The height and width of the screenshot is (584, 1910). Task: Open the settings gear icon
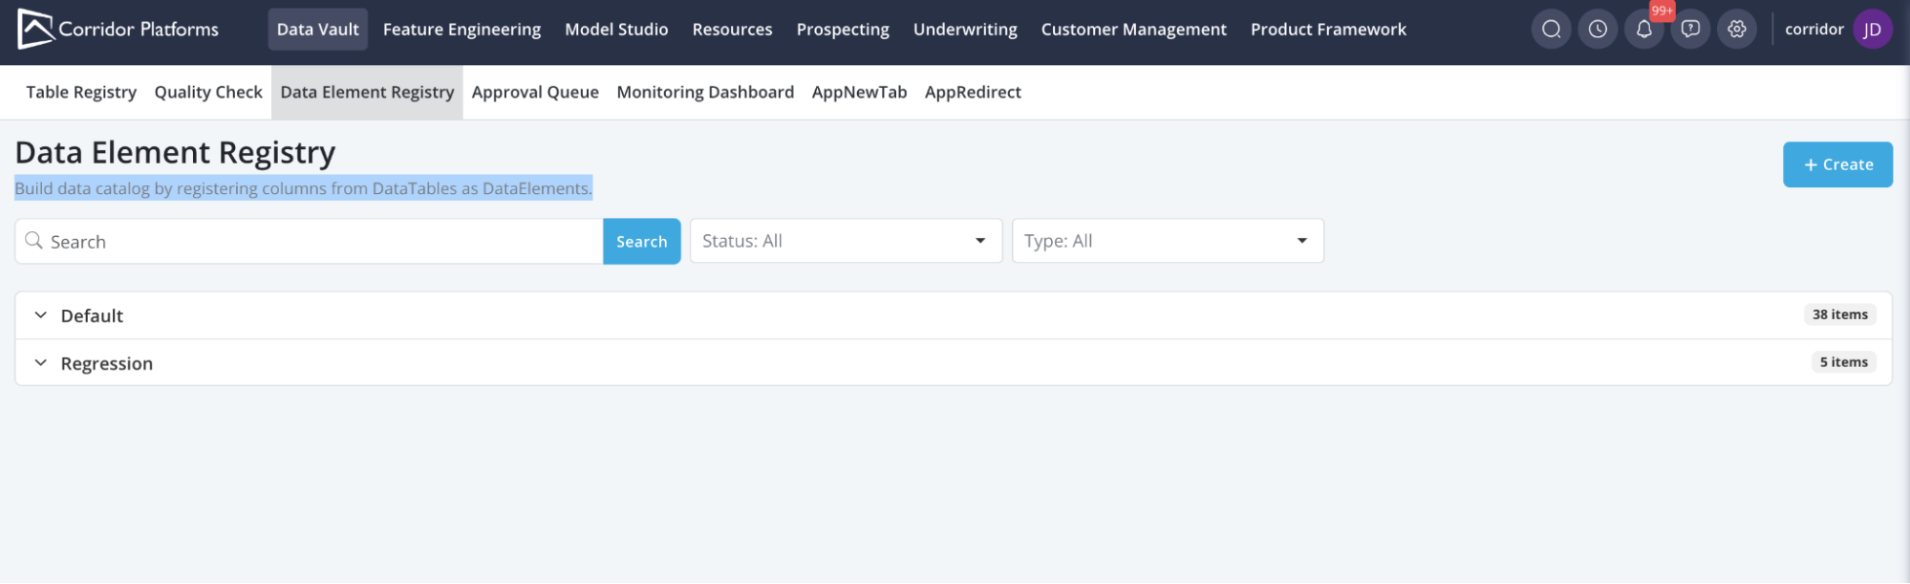click(1737, 29)
